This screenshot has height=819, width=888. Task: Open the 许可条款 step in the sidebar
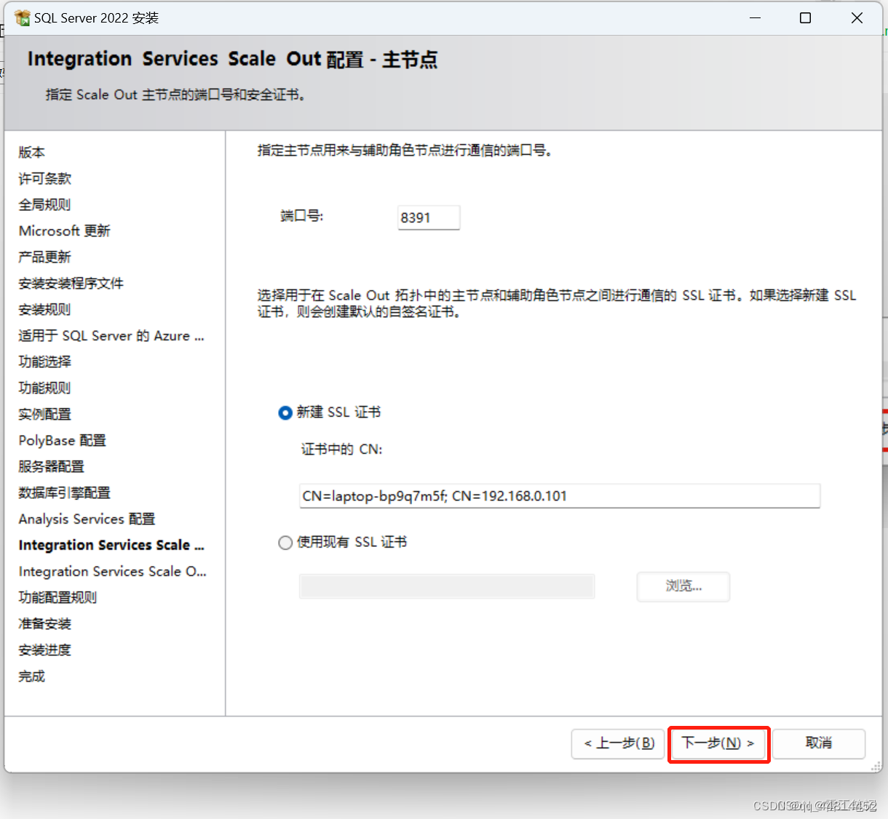click(x=45, y=179)
